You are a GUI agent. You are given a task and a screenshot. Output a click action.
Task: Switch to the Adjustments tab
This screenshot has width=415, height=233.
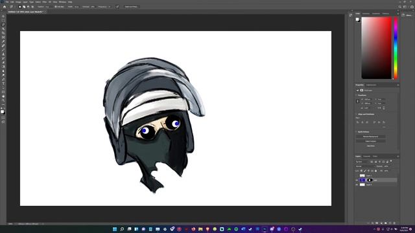[x=371, y=85]
